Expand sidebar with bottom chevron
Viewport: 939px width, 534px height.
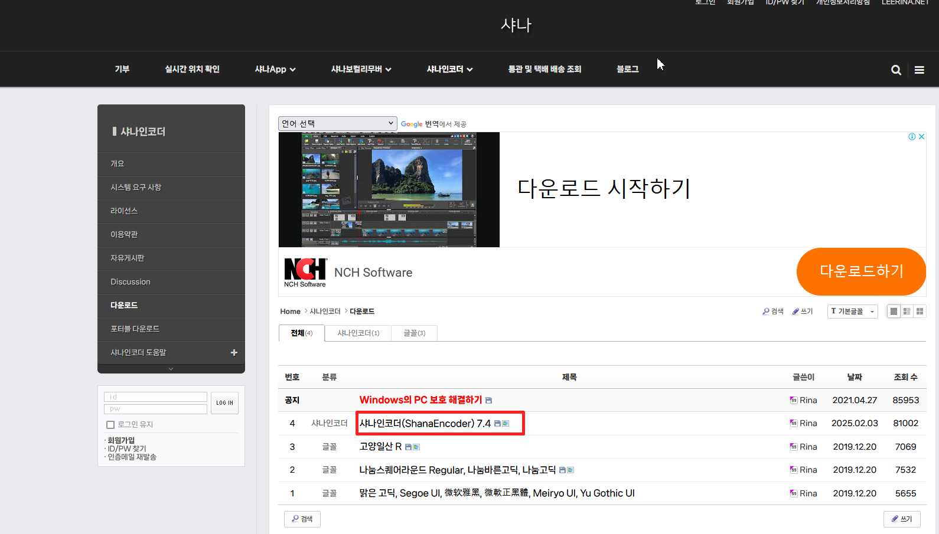click(x=171, y=369)
